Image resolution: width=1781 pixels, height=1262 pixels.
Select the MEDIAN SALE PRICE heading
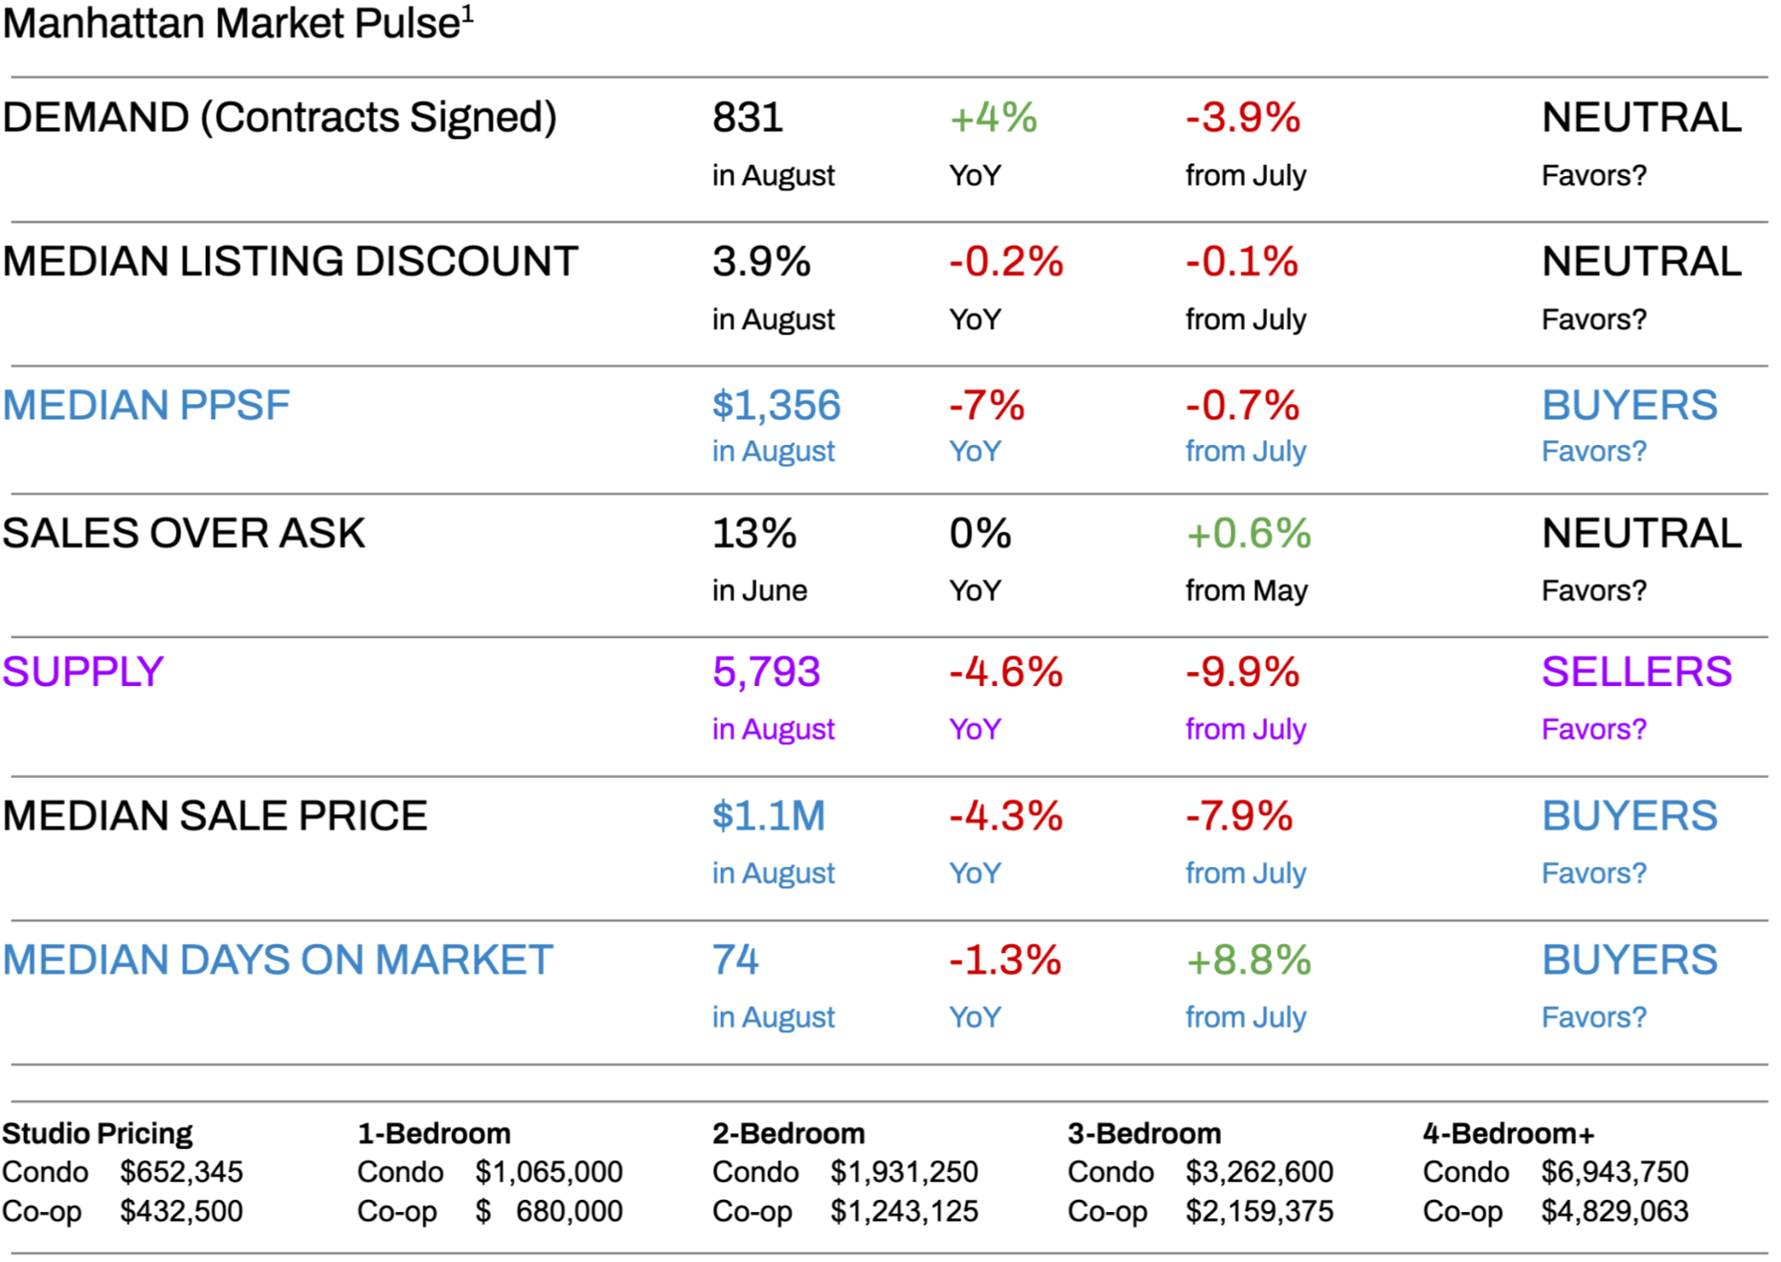(214, 816)
